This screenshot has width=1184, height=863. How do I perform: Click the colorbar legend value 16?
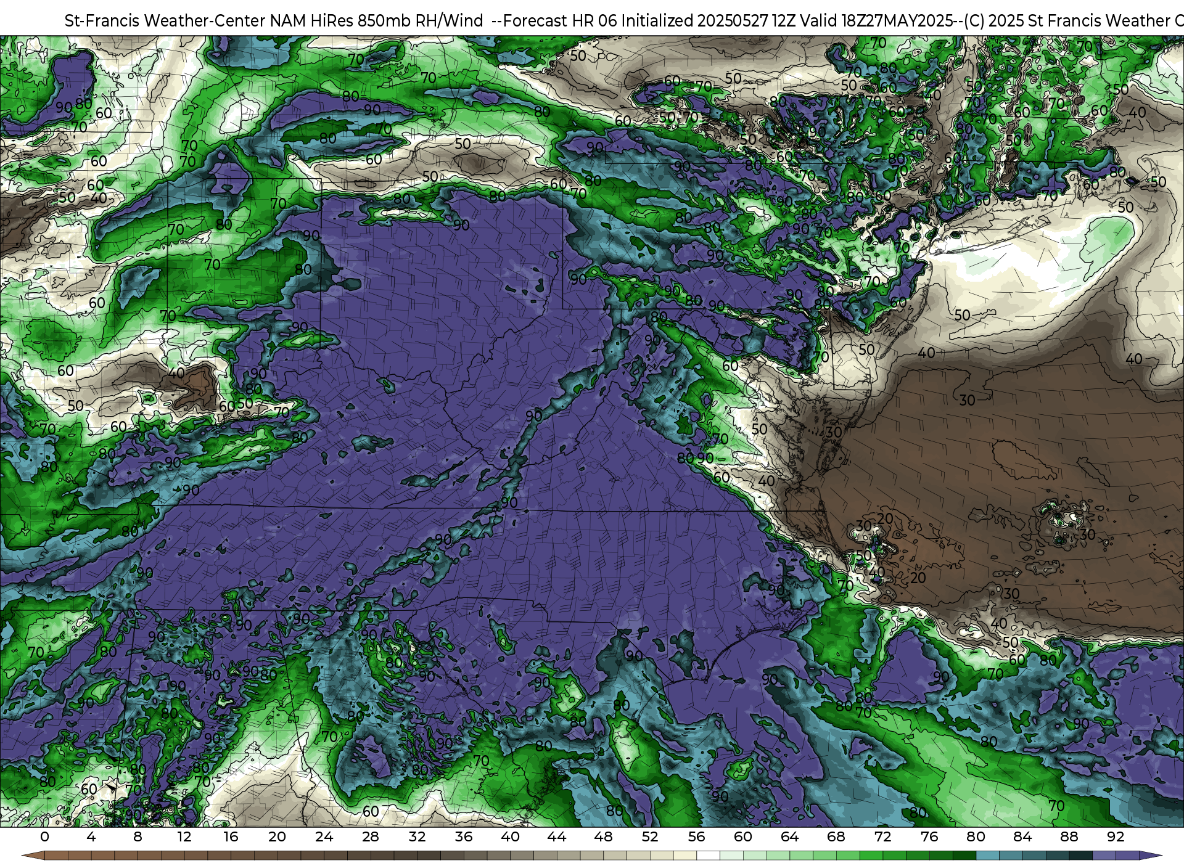click(x=231, y=836)
